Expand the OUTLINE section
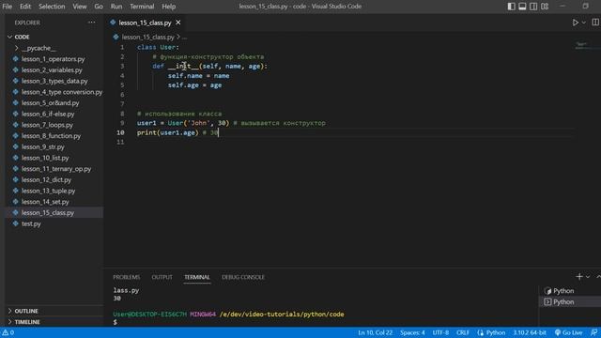 26,311
